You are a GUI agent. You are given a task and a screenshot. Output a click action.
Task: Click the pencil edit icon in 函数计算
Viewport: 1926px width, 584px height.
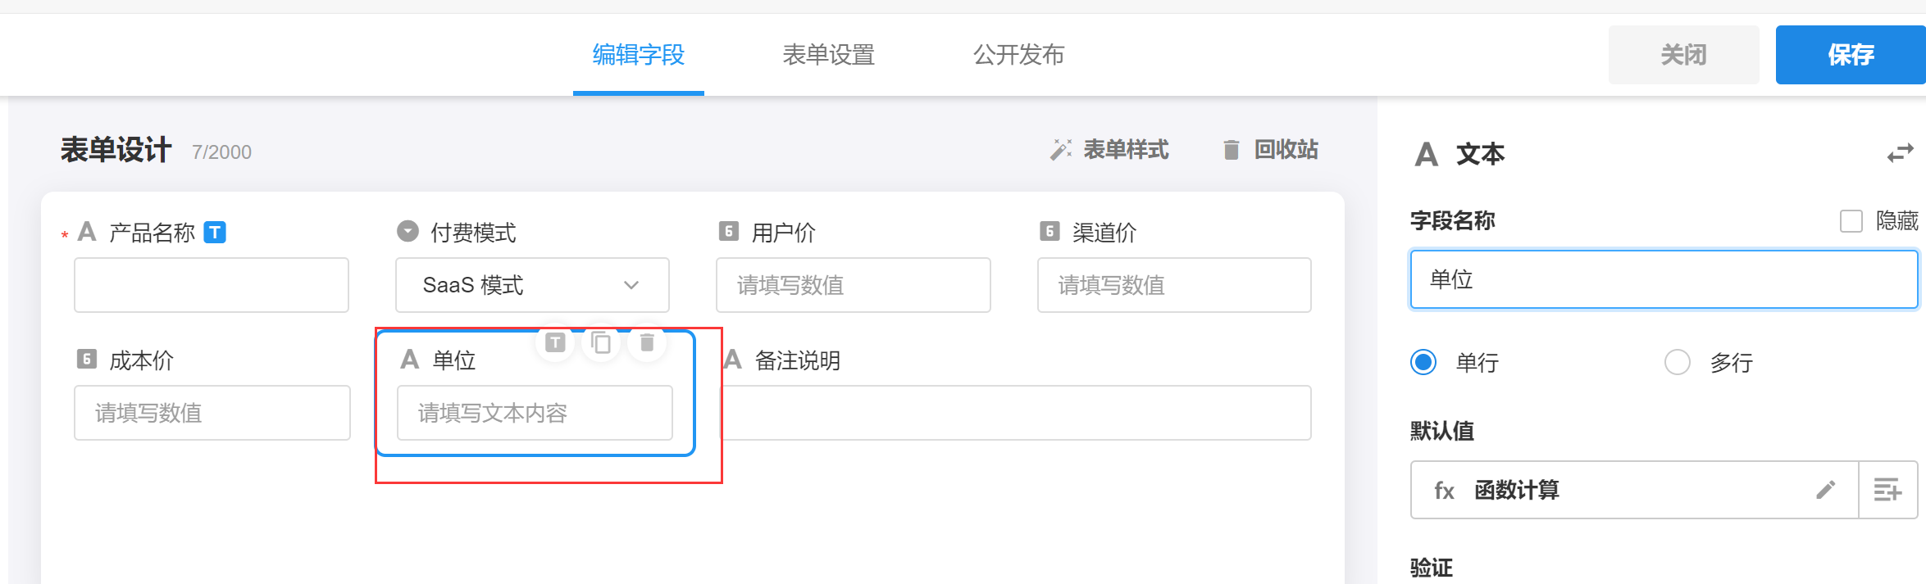pyautogui.click(x=1825, y=490)
